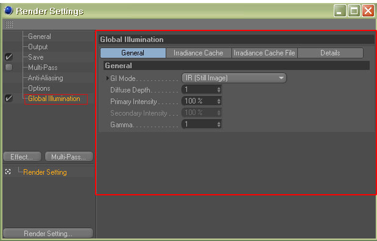377x241 pixels.
Task: Enable the Multi-Pass checkbox
Action: tap(9, 68)
